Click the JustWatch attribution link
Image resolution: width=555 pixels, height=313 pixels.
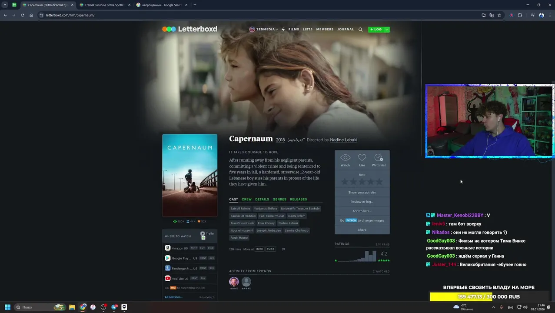tap(207, 297)
